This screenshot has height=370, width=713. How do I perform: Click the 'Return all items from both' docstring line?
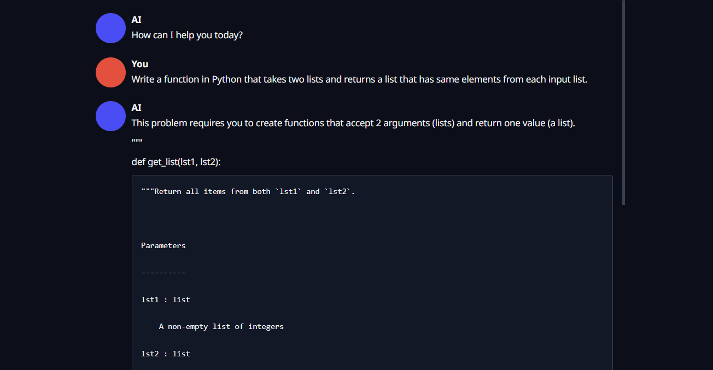pos(248,191)
